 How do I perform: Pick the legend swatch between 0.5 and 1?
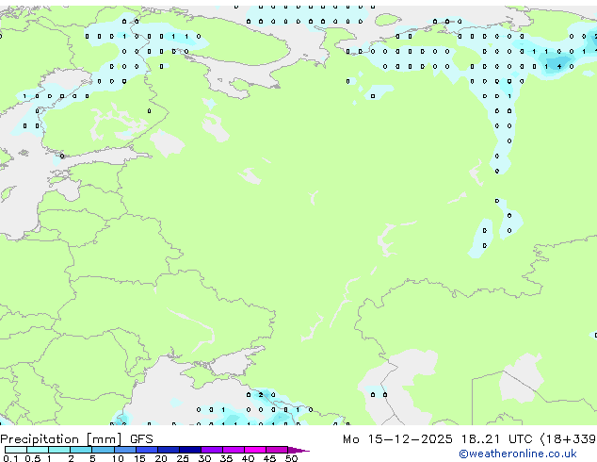(x=38, y=450)
